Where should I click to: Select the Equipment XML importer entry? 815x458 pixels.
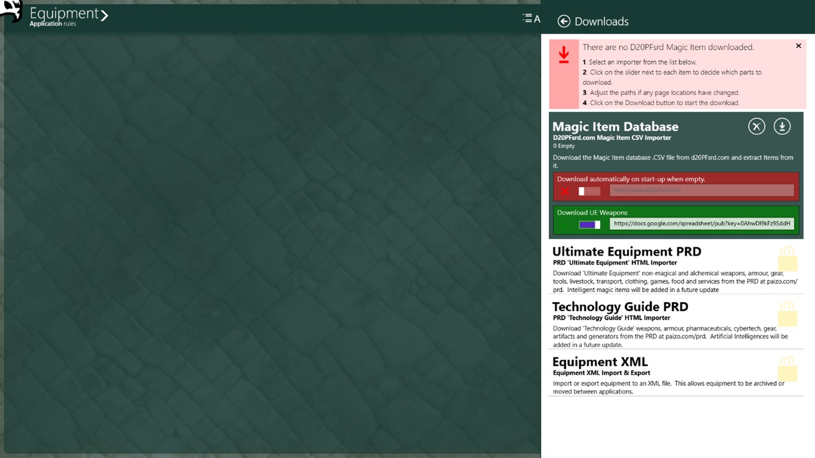coord(600,361)
